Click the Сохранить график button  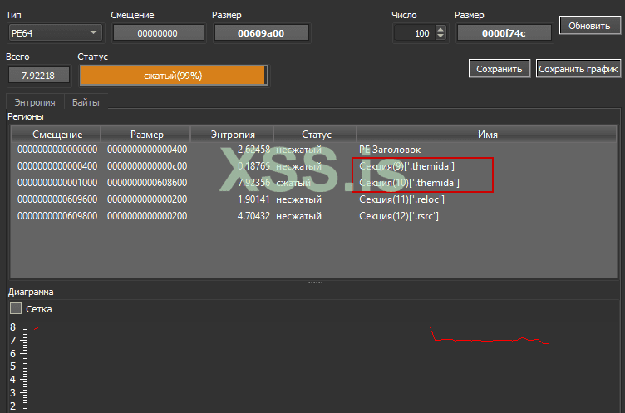point(578,69)
